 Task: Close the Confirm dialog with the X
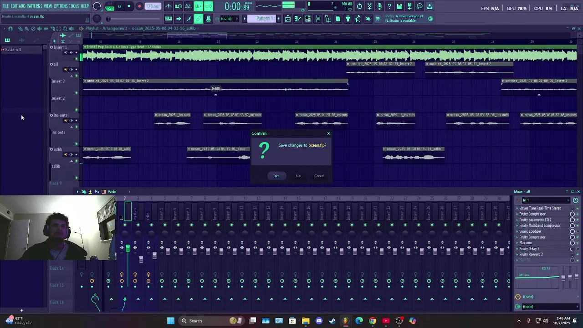coord(328,133)
